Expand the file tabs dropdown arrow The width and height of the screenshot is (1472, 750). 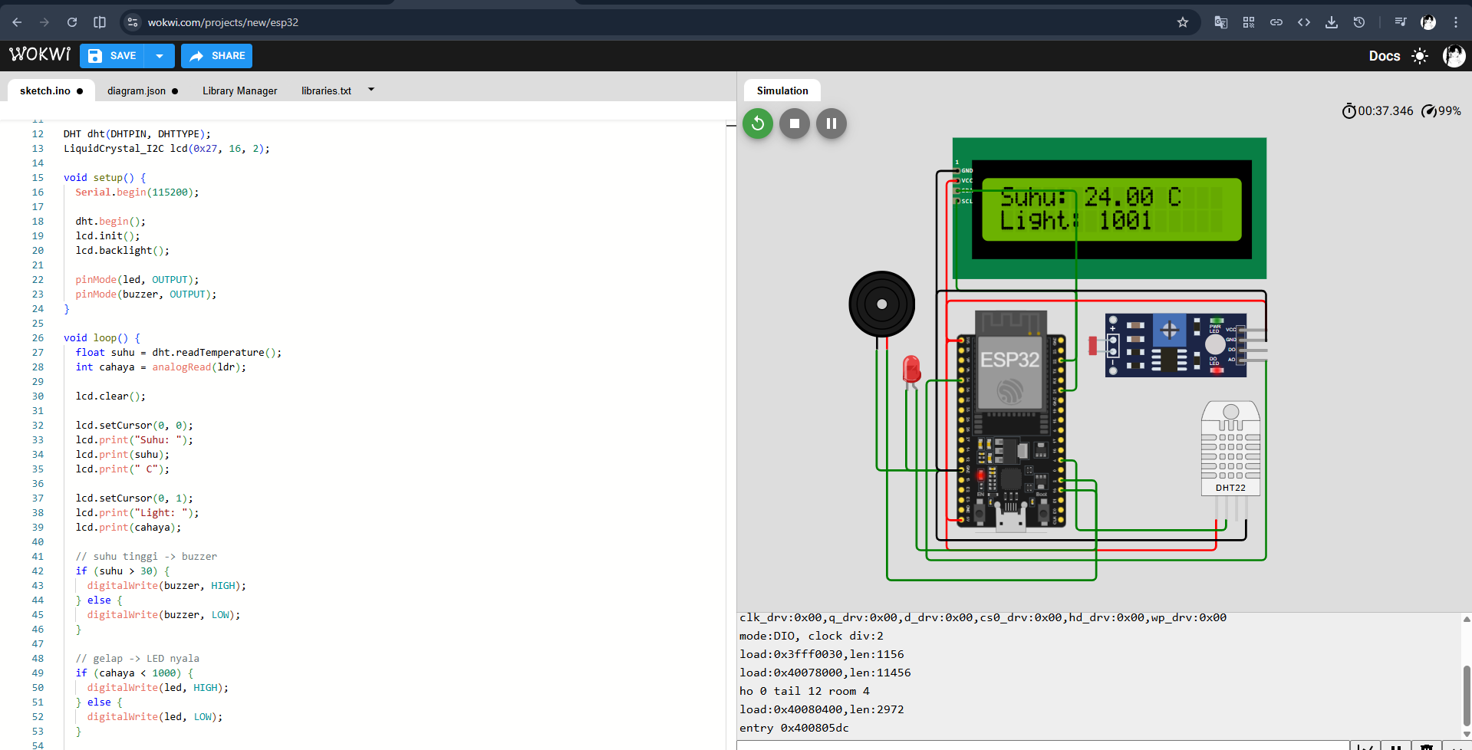pyautogui.click(x=371, y=90)
